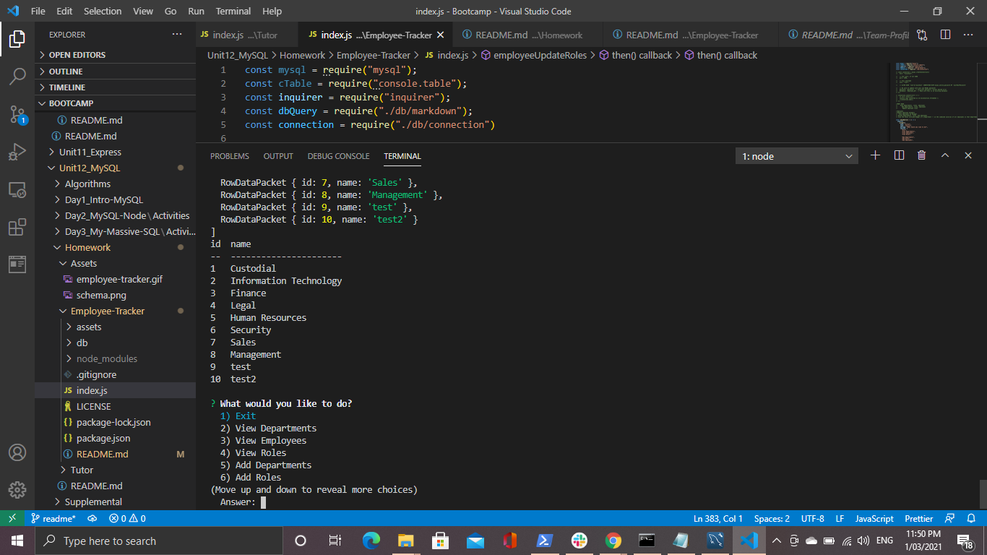Viewport: 987px width, 555px height.
Task: Collapse the Employee-Tracker folder in Explorer
Action: coord(116,311)
